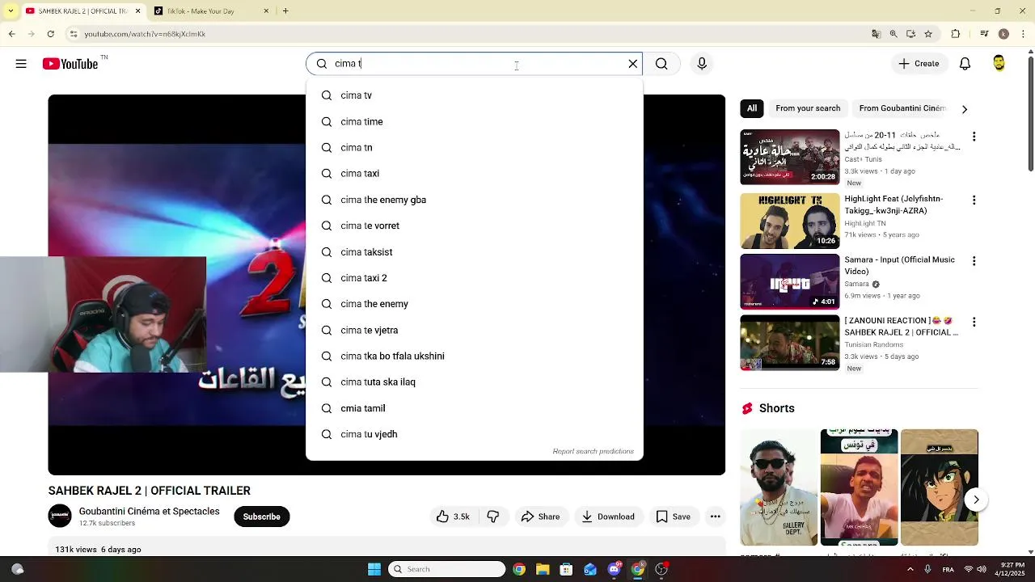
Task: Click the Share button
Action: tap(540, 517)
